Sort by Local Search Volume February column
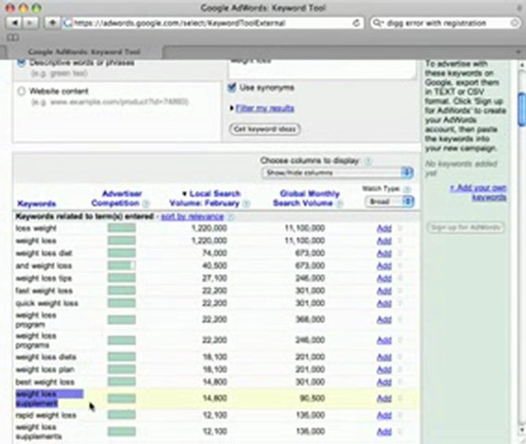Screen dimensions: 526x444 click(206, 199)
